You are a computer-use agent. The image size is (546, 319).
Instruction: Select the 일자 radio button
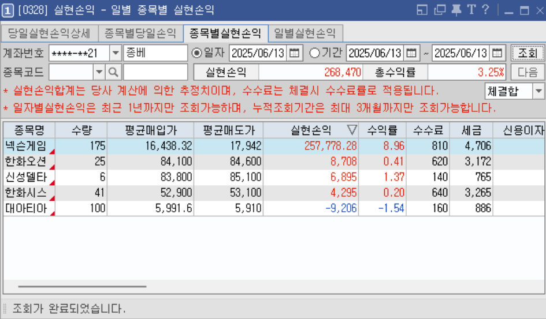click(x=197, y=53)
